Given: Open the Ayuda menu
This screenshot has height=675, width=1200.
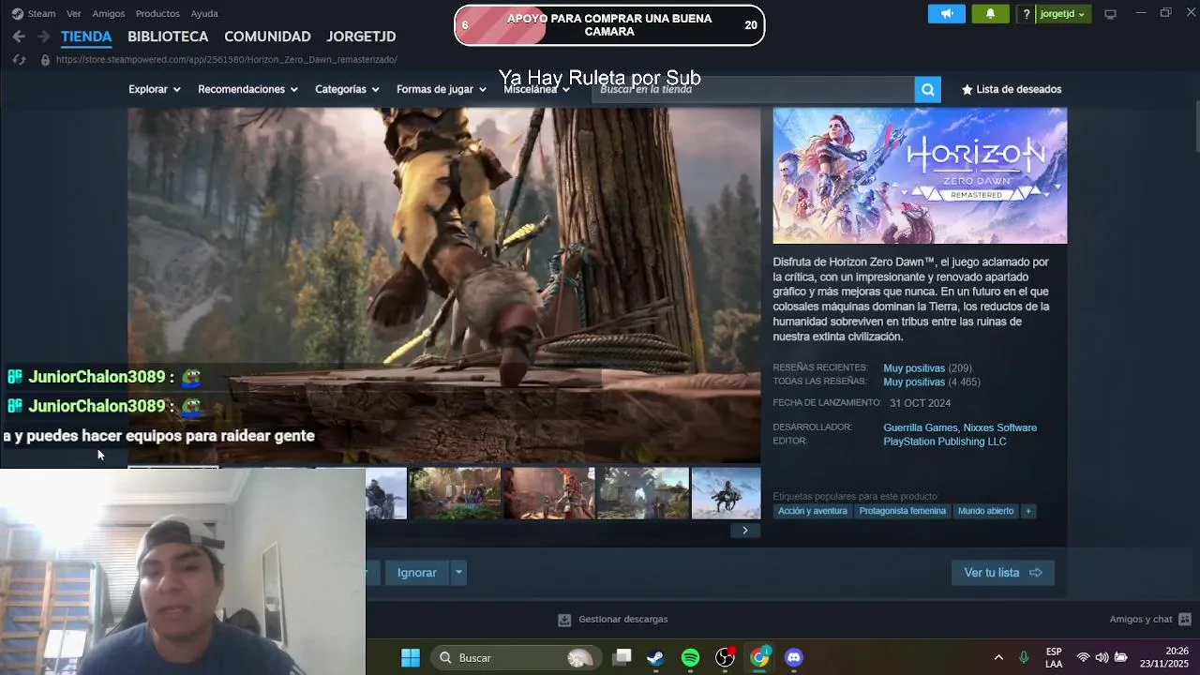Looking at the screenshot, I should [x=204, y=13].
